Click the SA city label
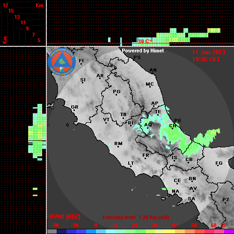Screen dimensions: 234x234 point(191,199)
